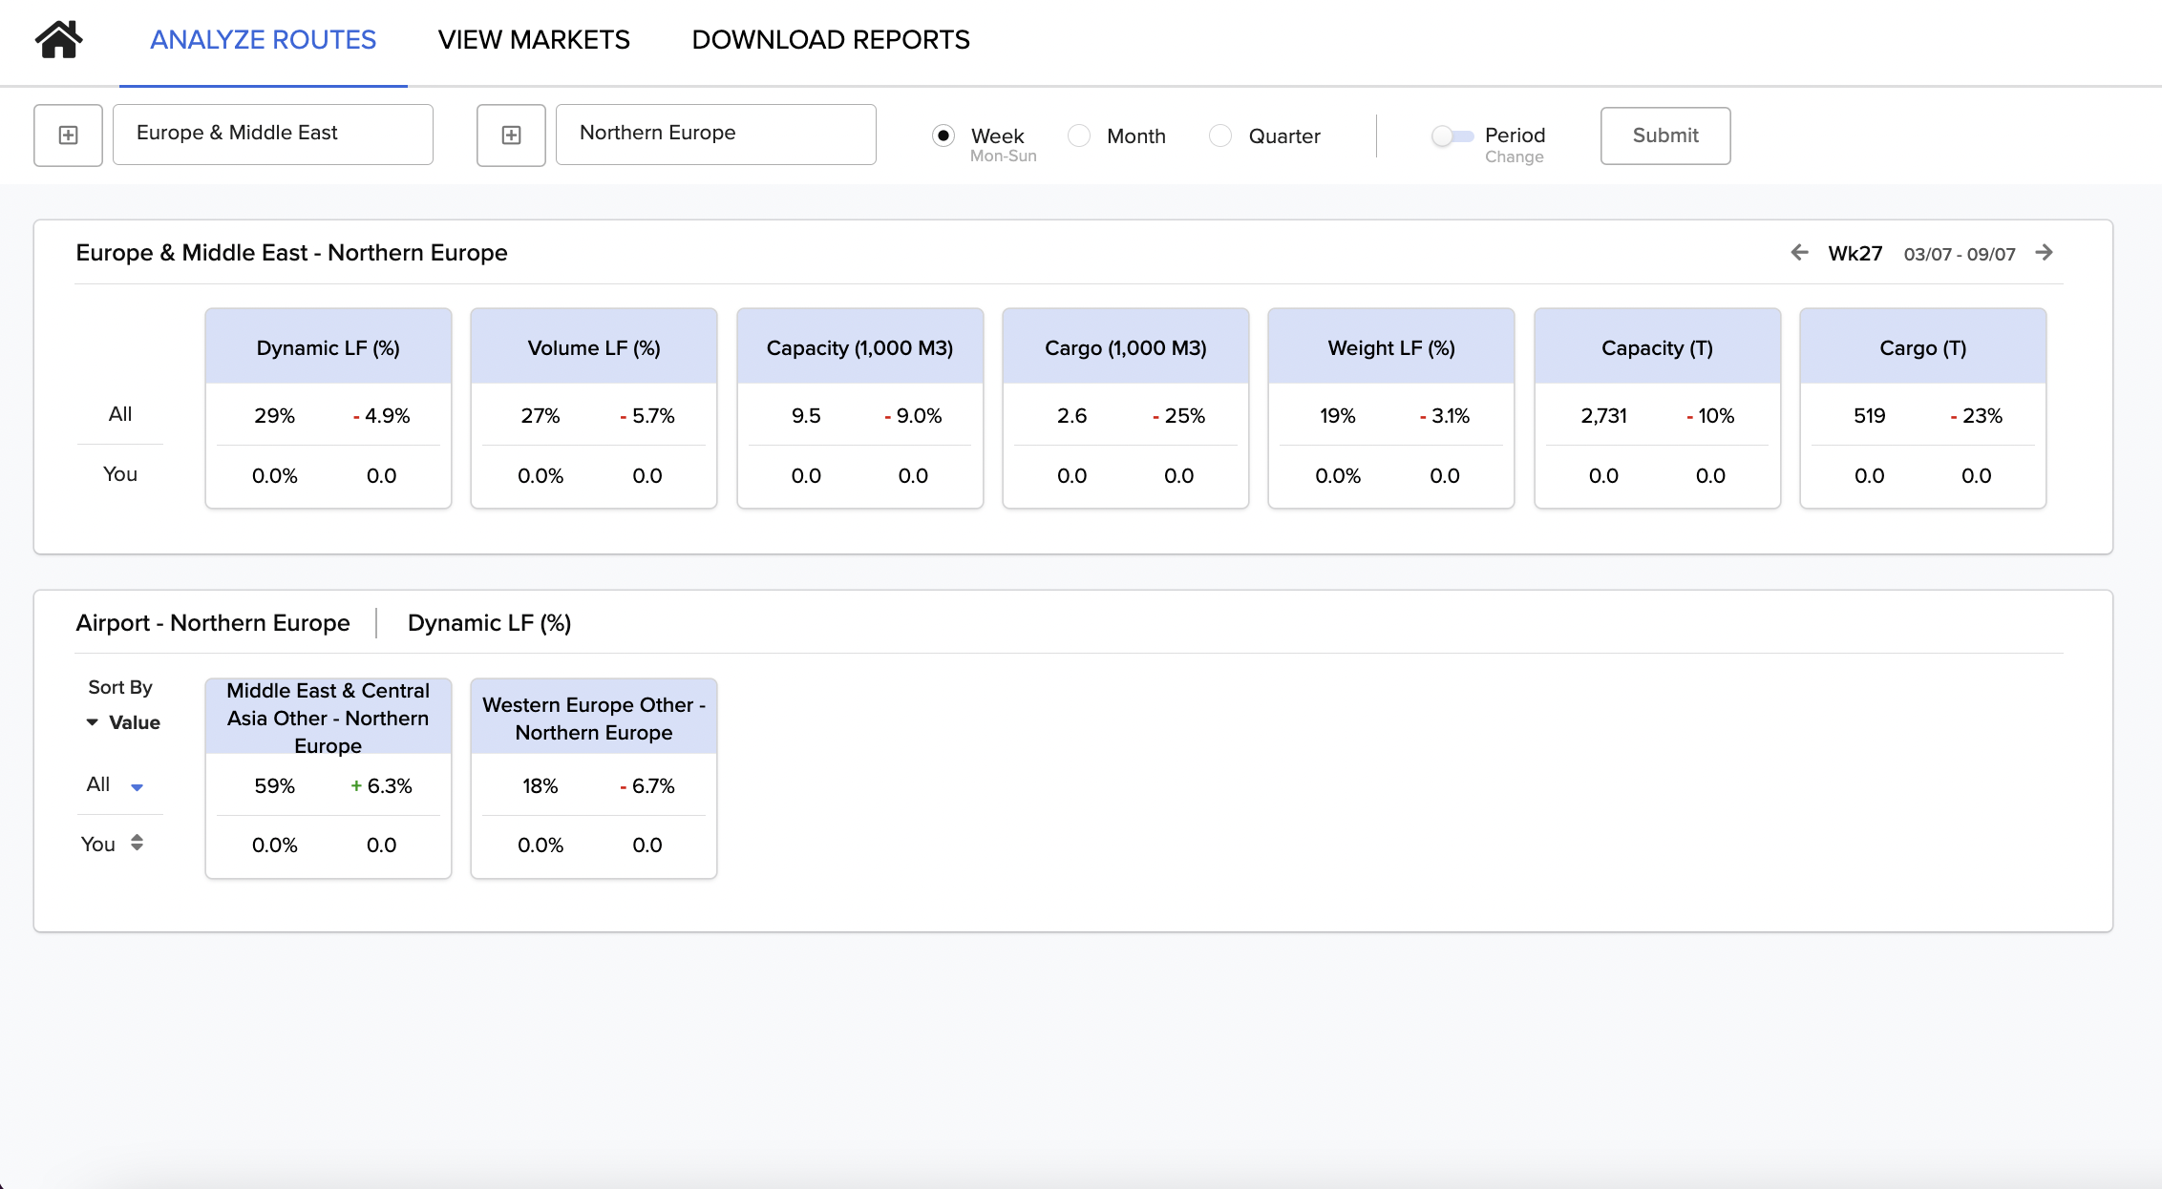Click the - 10% Capacity (T) change
The image size is (2162, 1189).
pyautogui.click(x=1710, y=416)
